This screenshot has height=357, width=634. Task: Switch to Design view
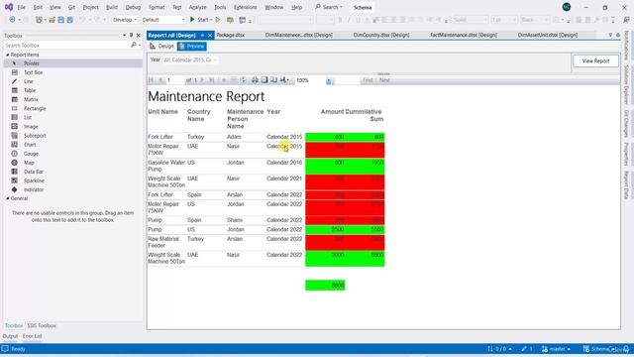pos(161,47)
